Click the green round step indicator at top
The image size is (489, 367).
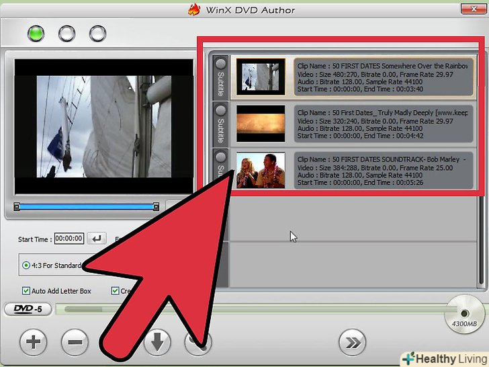36,33
